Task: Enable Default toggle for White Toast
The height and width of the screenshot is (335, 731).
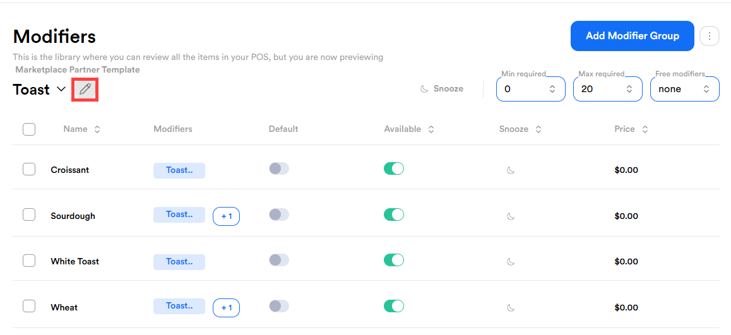Action: tap(278, 260)
